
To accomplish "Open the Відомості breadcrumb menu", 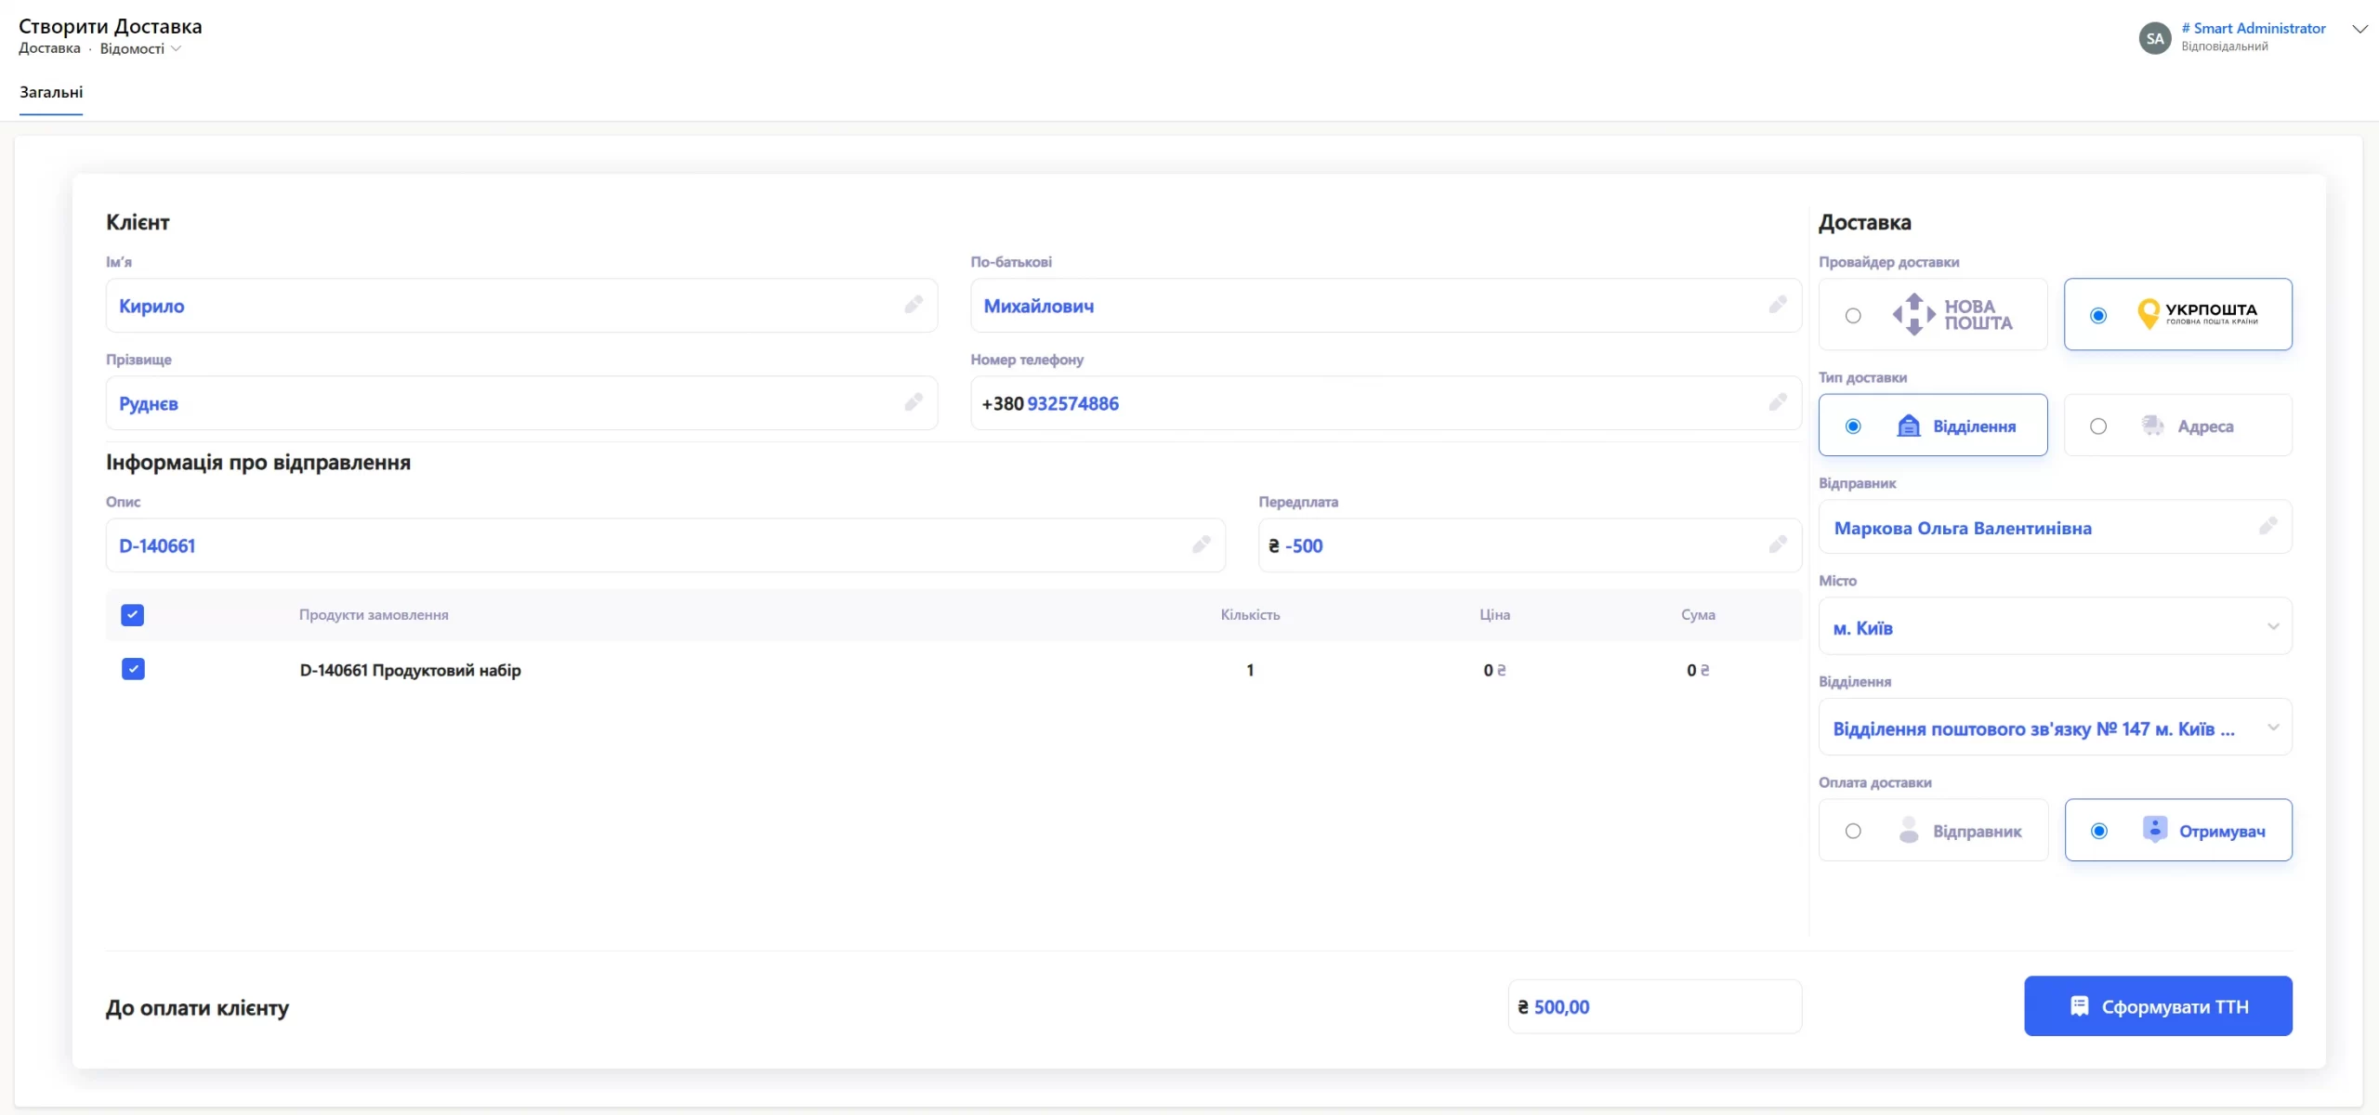I will [x=140, y=48].
